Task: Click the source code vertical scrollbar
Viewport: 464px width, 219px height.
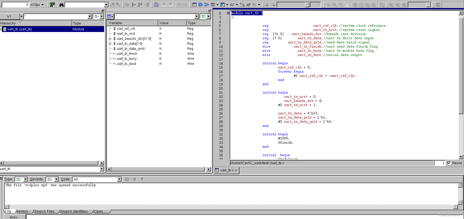Action: (x=461, y=85)
